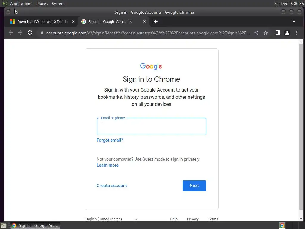Click the desktop menu logo icon in top panel
Screen dimensions: 305x229
click(5, 4)
